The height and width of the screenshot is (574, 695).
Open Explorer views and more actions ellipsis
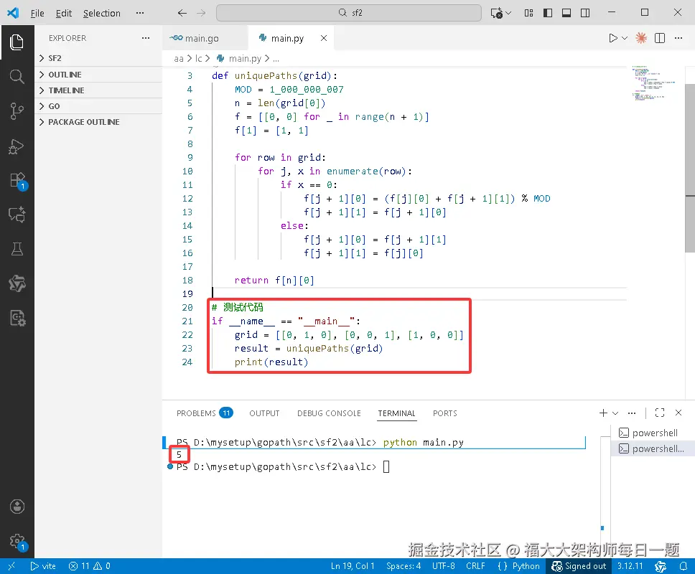[x=145, y=38]
